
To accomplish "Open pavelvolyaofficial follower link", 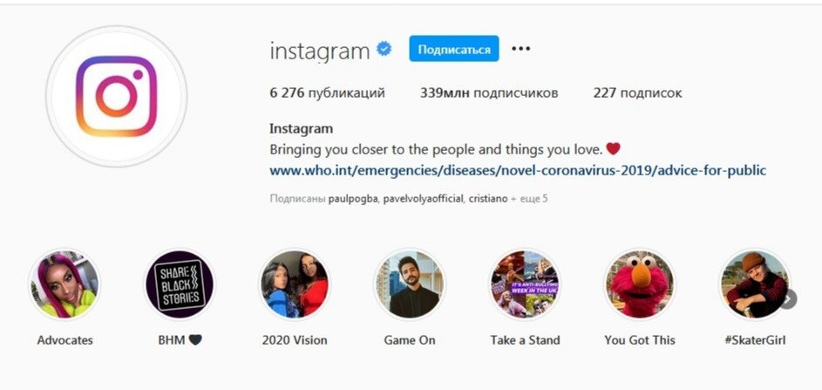I will tap(422, 200).
